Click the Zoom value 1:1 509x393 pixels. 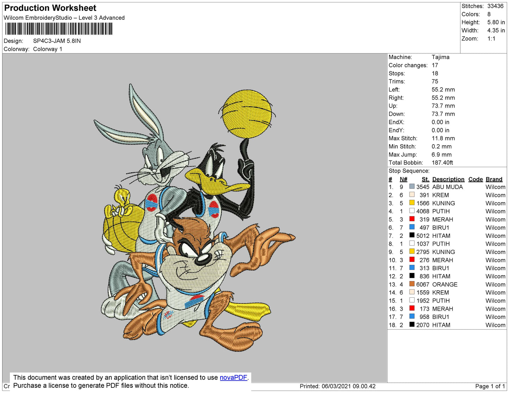491,39
